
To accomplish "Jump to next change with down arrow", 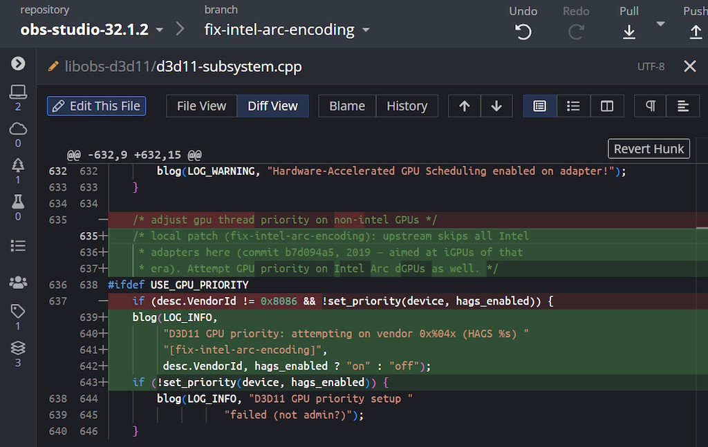I will tap(496, 106).
